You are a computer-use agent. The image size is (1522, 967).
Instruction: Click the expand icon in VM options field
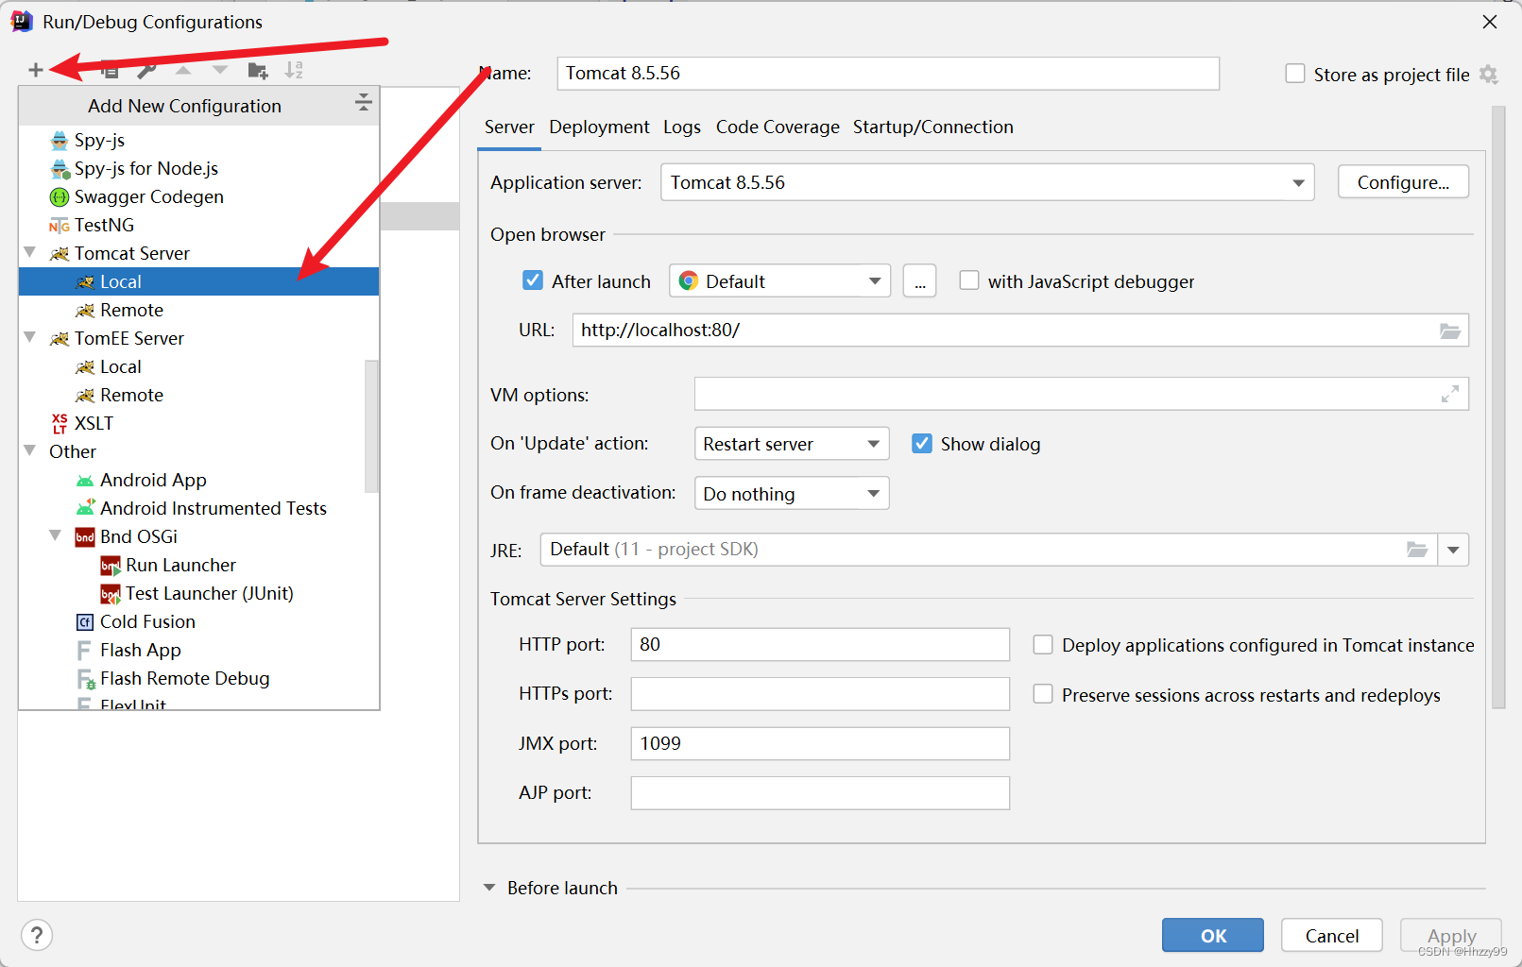(1450, 394)
